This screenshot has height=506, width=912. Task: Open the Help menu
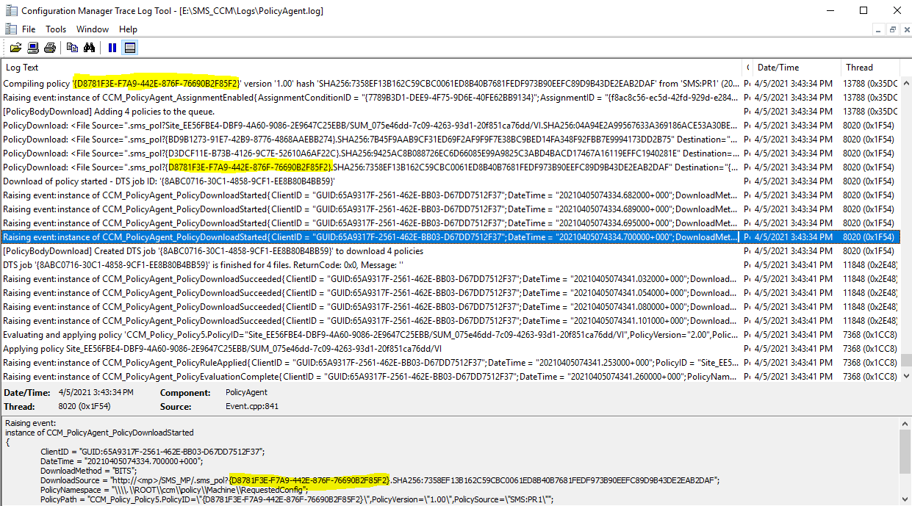pyautogui.click(x=128, y=29)
